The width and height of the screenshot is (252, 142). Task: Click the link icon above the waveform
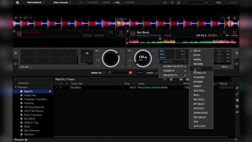click(228, 18)
